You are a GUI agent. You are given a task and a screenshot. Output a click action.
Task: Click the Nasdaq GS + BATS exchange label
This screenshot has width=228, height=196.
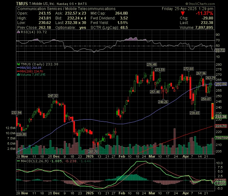point(72,4)
